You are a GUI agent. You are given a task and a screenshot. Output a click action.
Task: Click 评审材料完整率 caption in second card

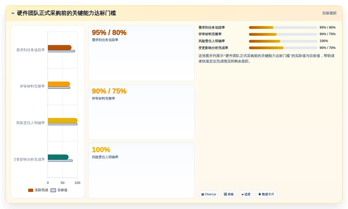click(x=104, y=98)
